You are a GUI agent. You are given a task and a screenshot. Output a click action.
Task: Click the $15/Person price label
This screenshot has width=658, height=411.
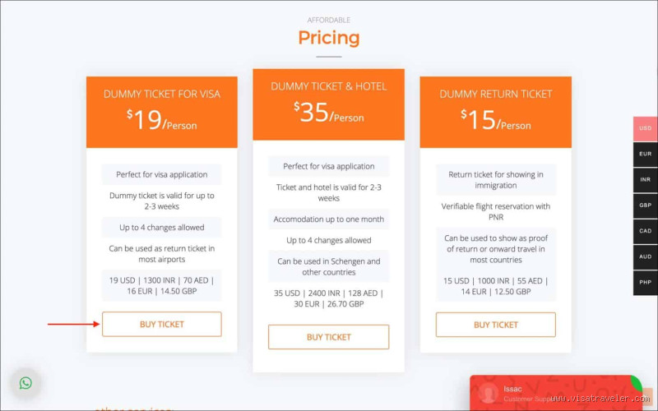[495, 121]
